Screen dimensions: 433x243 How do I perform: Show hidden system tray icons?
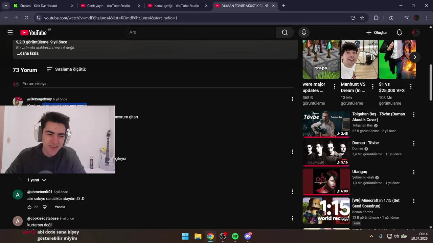(371, 236)
